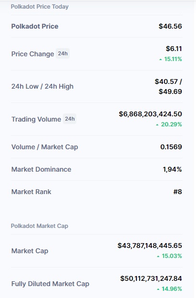The image size is (196, 298).
Task: Select the Polkadot Price value $46.56
Action: coord(170,26)
